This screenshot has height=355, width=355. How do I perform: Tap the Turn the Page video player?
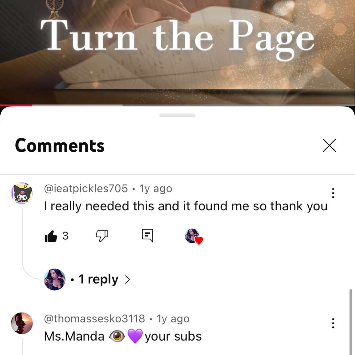(177, 52)
